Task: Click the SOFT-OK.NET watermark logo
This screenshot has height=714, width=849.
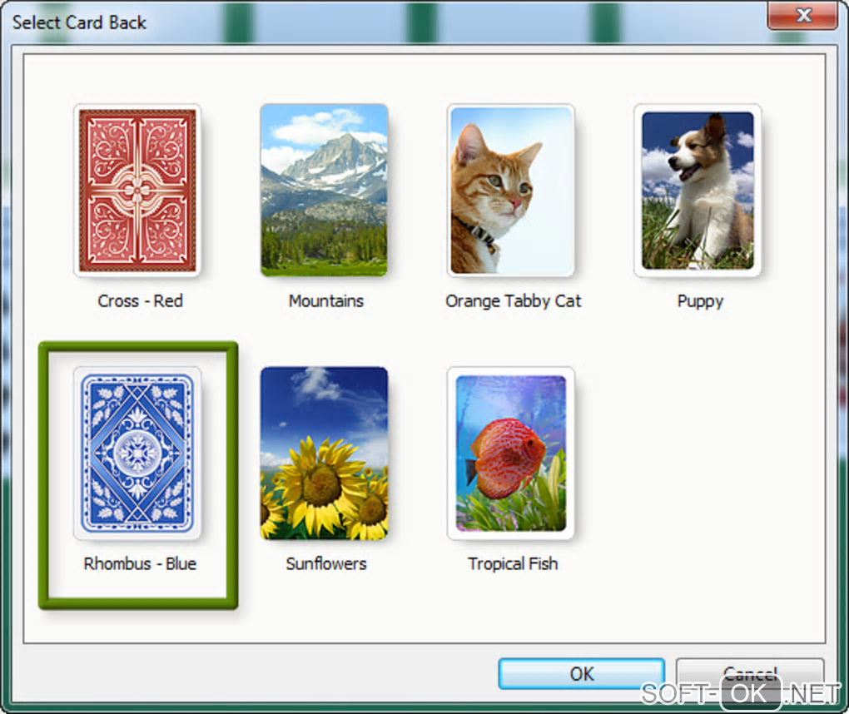Action: click(x=740, y=694)
